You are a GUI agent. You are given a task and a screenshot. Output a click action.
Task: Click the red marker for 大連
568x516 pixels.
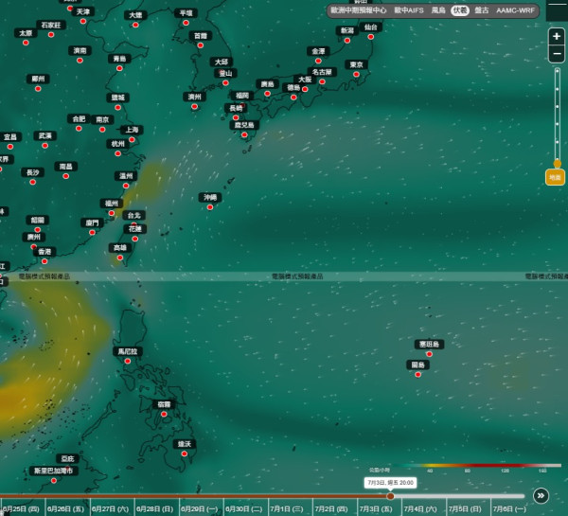coord(135,25)
